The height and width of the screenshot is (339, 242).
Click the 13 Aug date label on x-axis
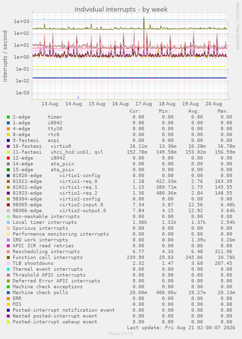click(x=50, y=104)
